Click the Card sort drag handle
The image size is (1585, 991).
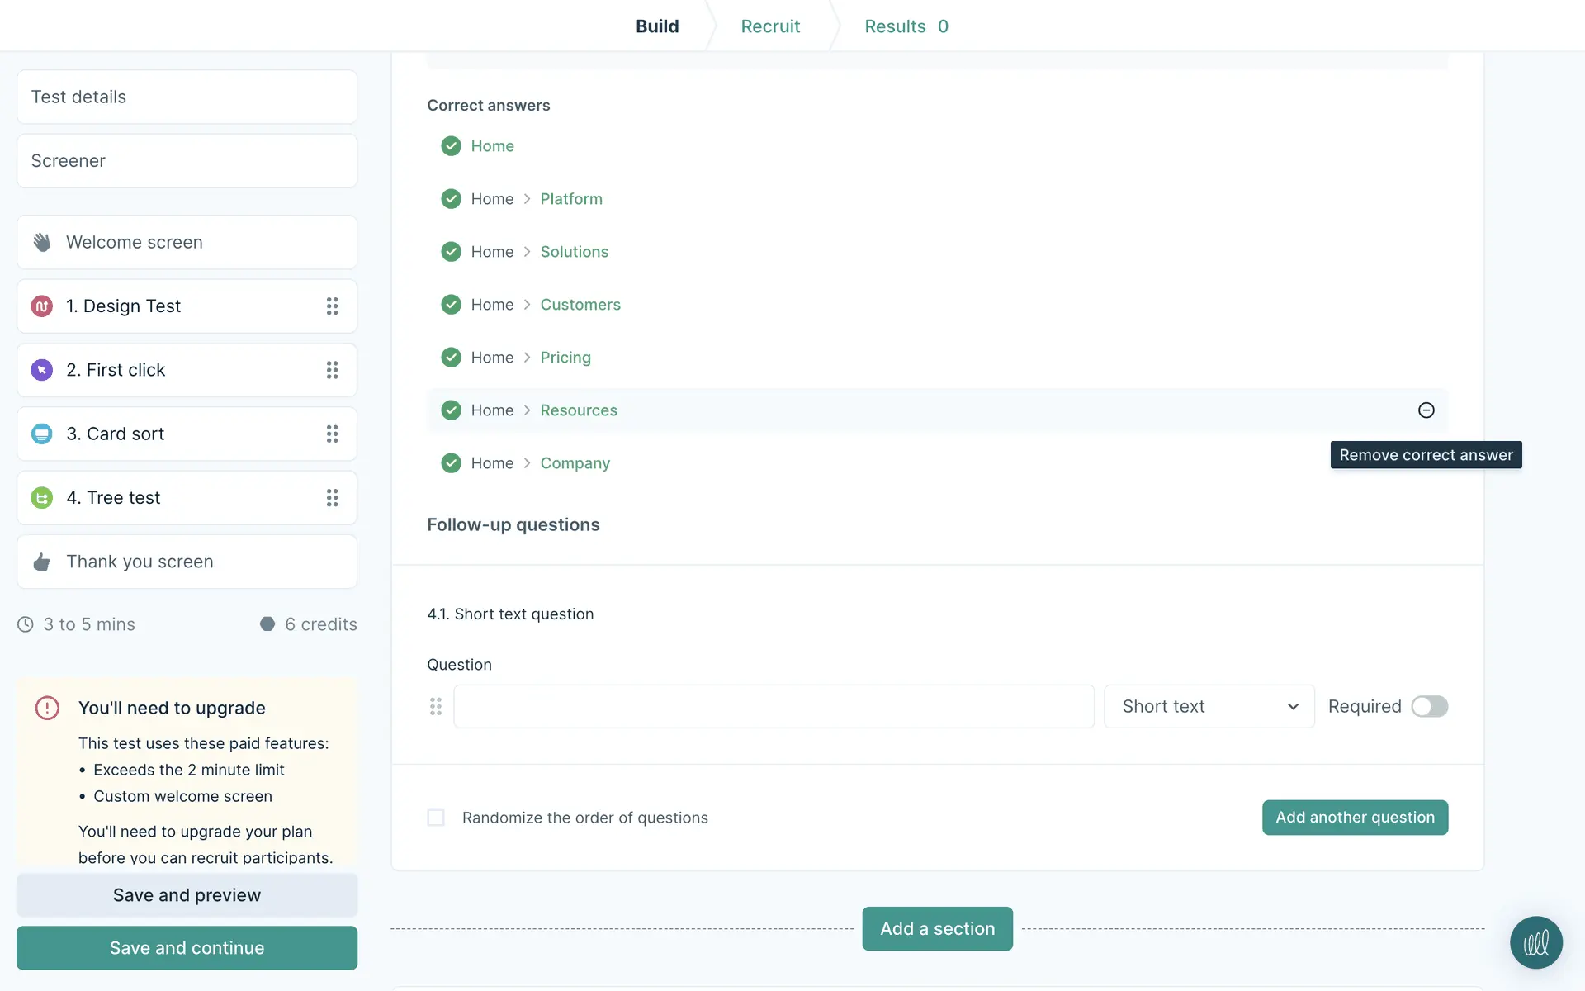click(332, 434)
